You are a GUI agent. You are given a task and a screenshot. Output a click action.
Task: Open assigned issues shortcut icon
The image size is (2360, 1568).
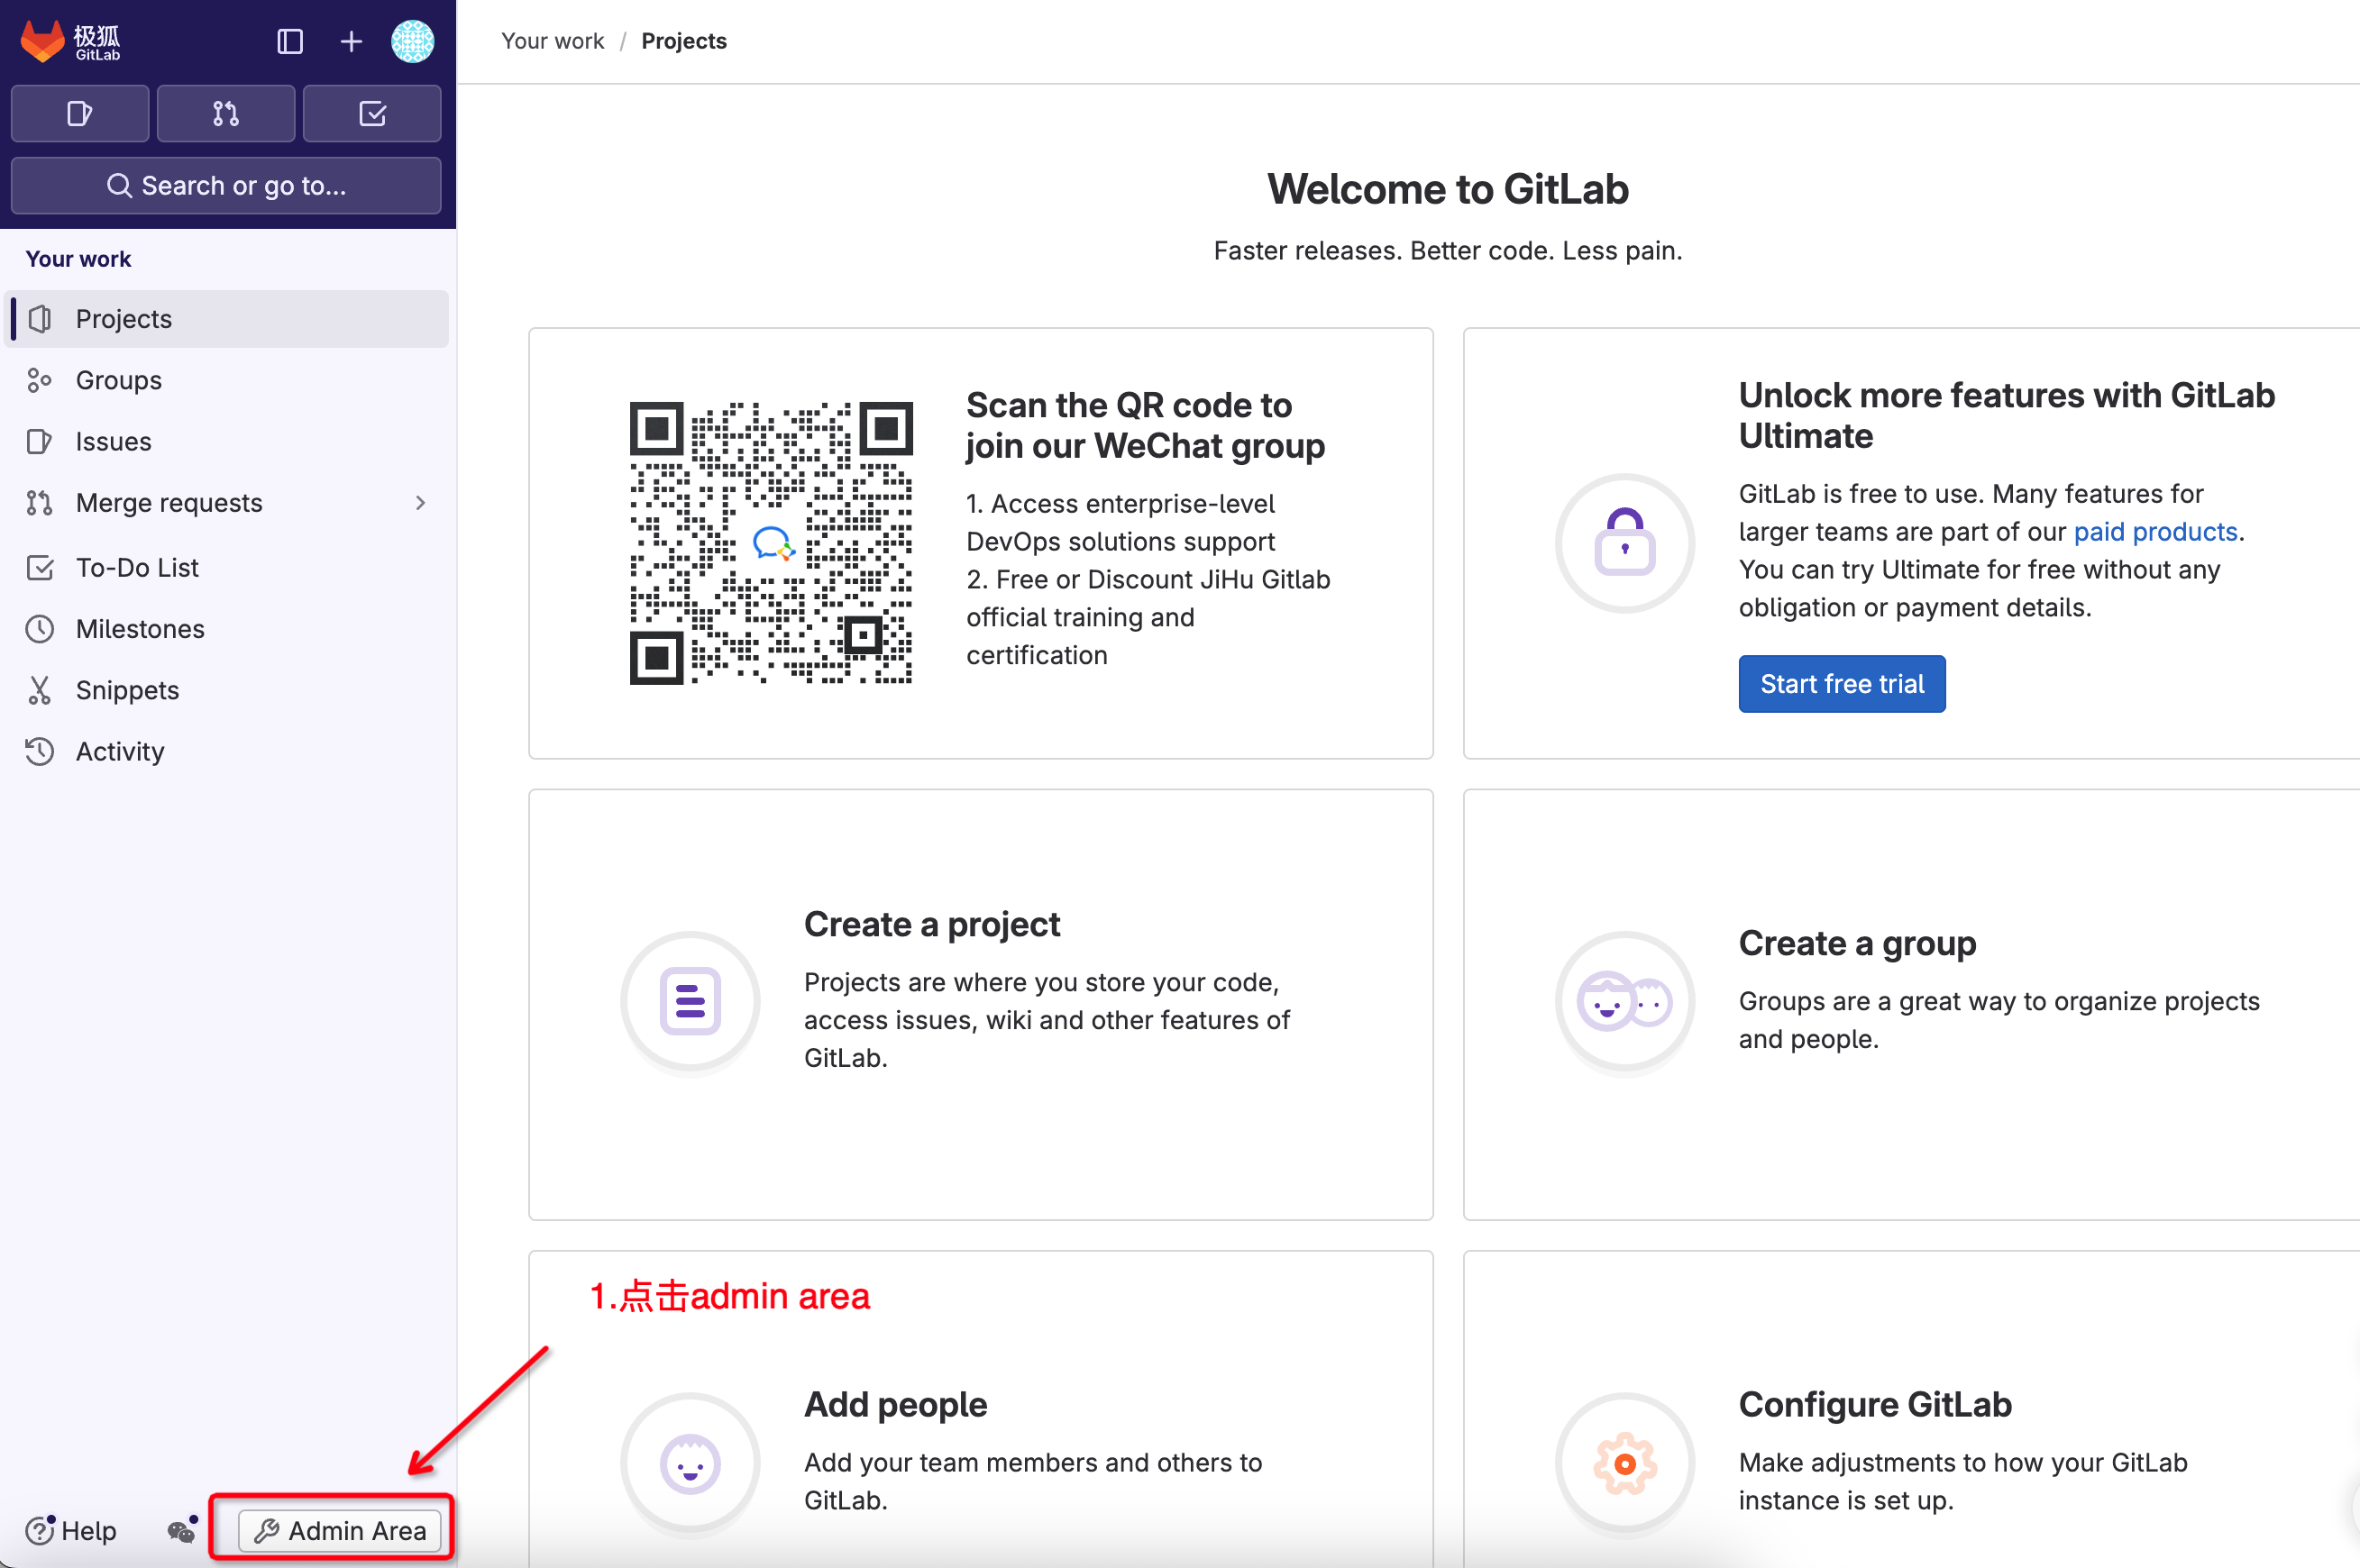click(x=80, y=114)
